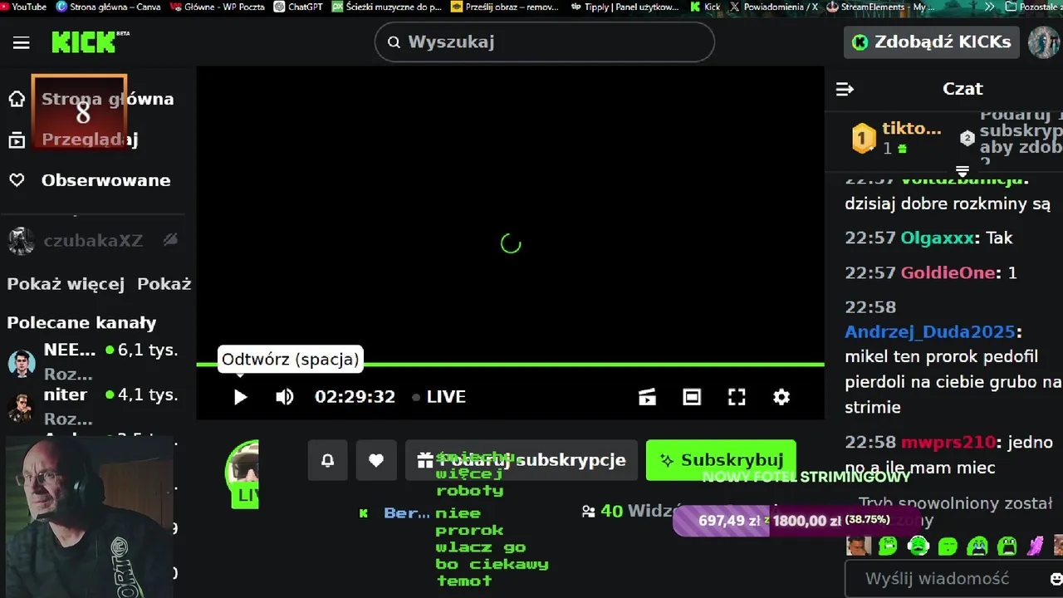Viewport: 1063px width, 598px height.
Task: Open mwprs210 user in chat
Action: coord(948,442)
